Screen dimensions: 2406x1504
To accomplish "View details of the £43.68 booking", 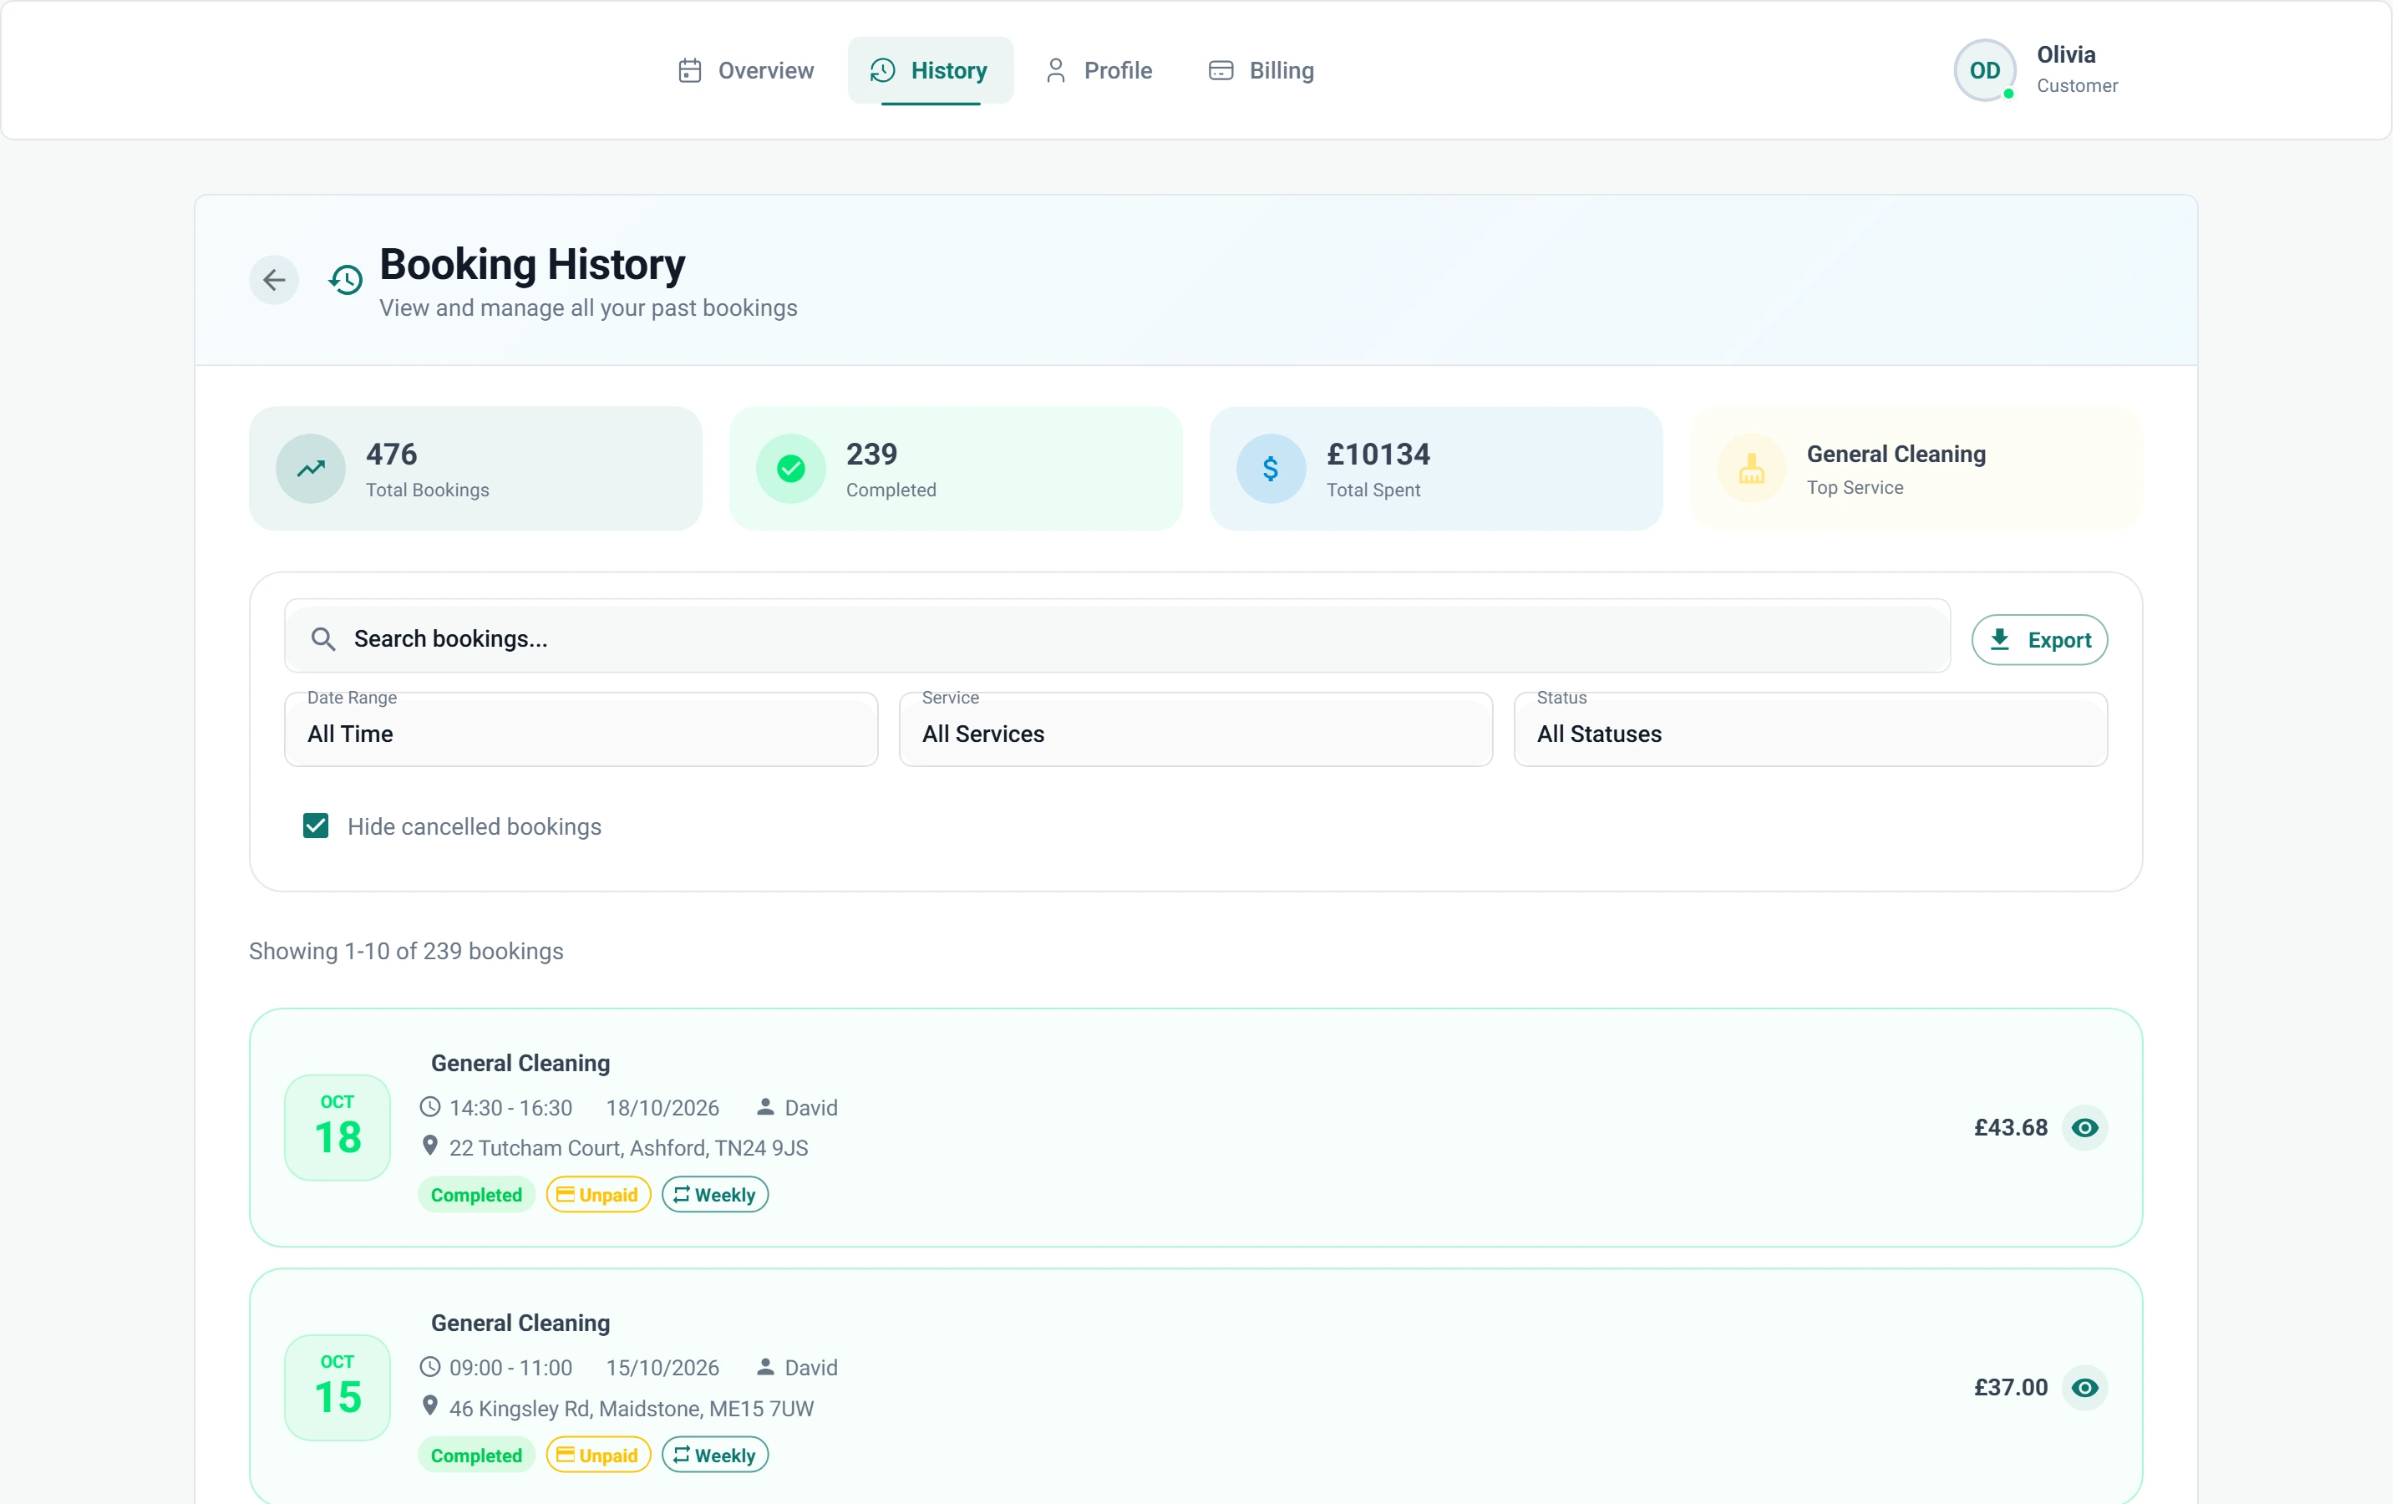I will 2086,1128.
